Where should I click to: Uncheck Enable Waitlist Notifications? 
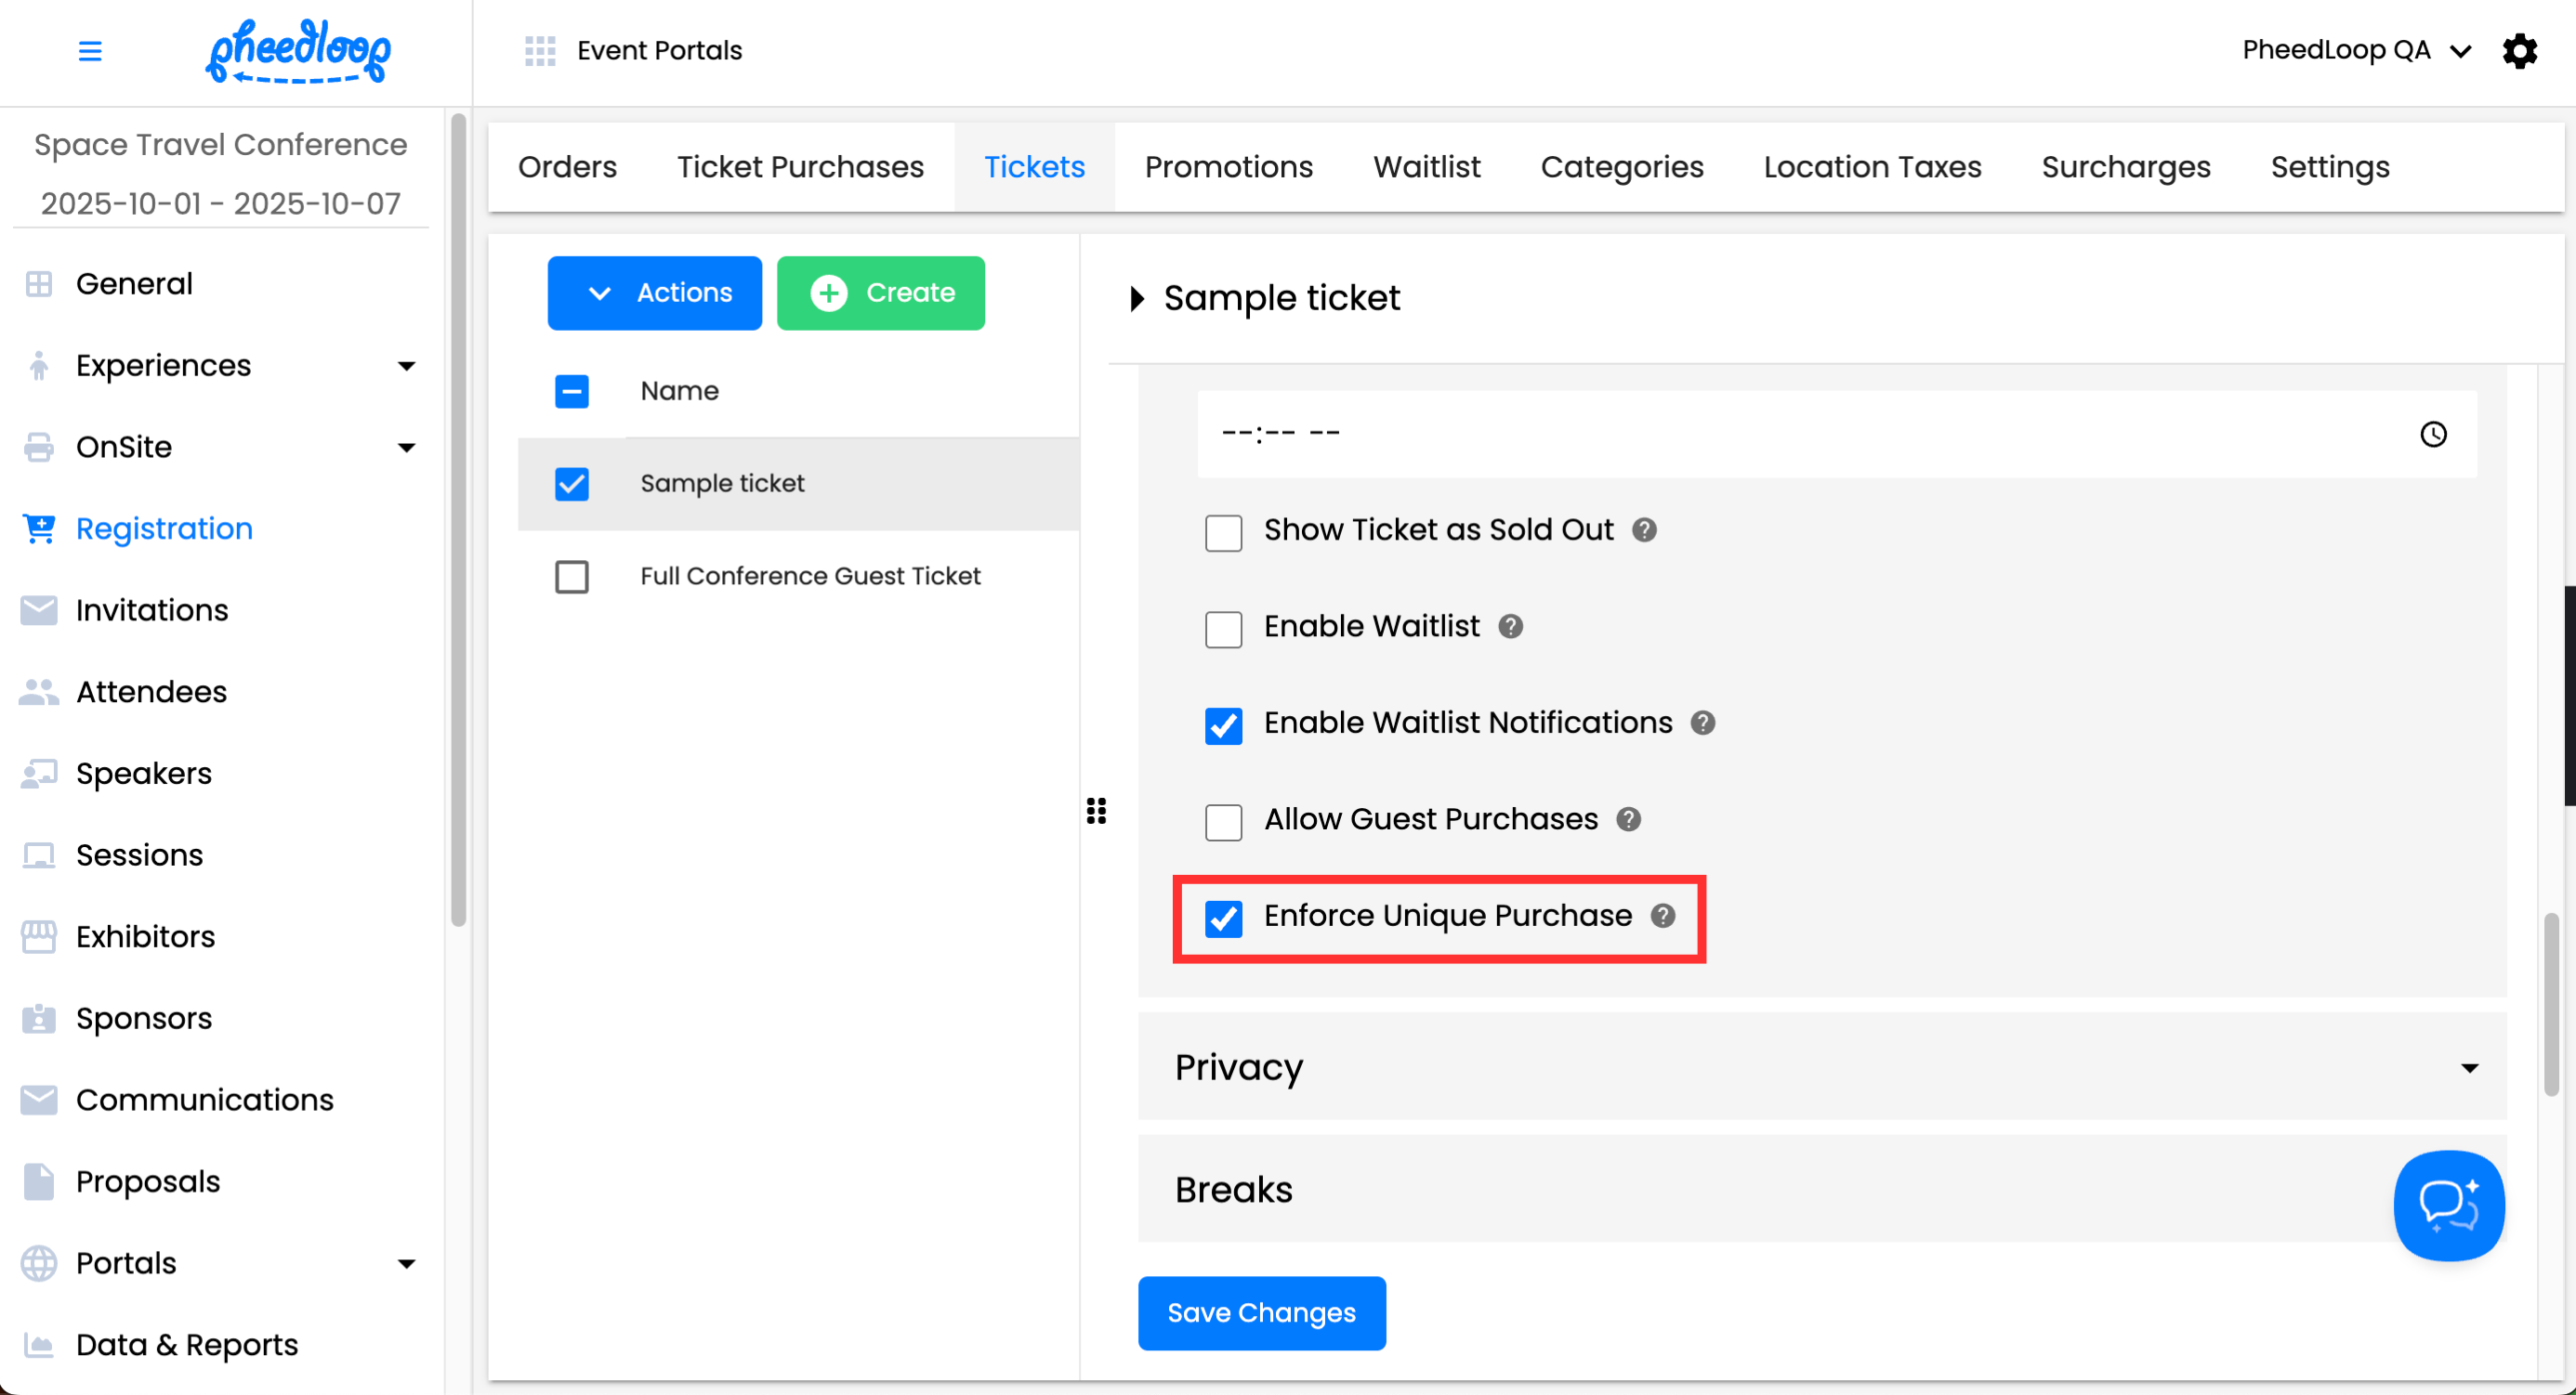tap(1223, 724)
